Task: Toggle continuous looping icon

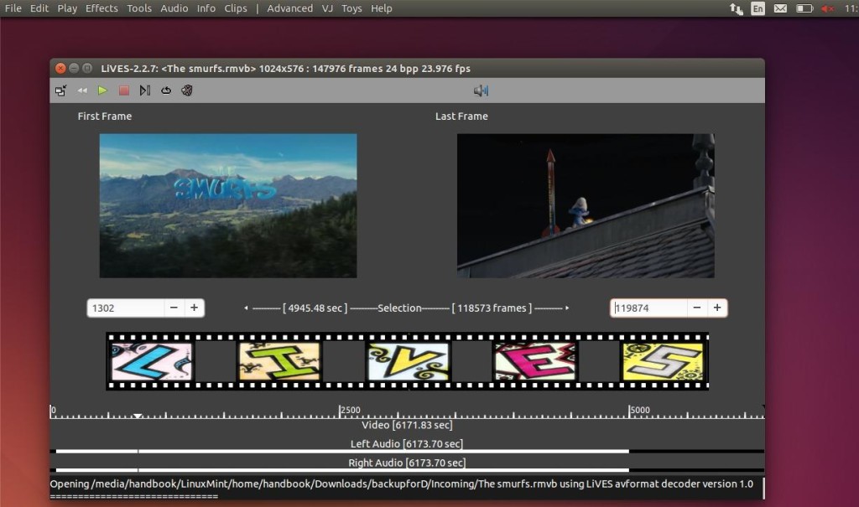Action: (x=166, y=91)
